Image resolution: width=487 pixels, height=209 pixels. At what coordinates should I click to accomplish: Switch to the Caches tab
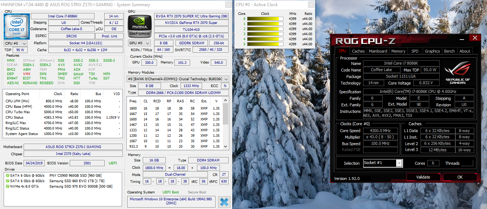pos(358,51)
